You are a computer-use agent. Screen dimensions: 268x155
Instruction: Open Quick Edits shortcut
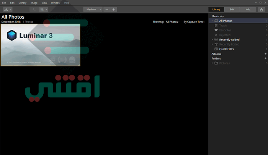[227, 49]
